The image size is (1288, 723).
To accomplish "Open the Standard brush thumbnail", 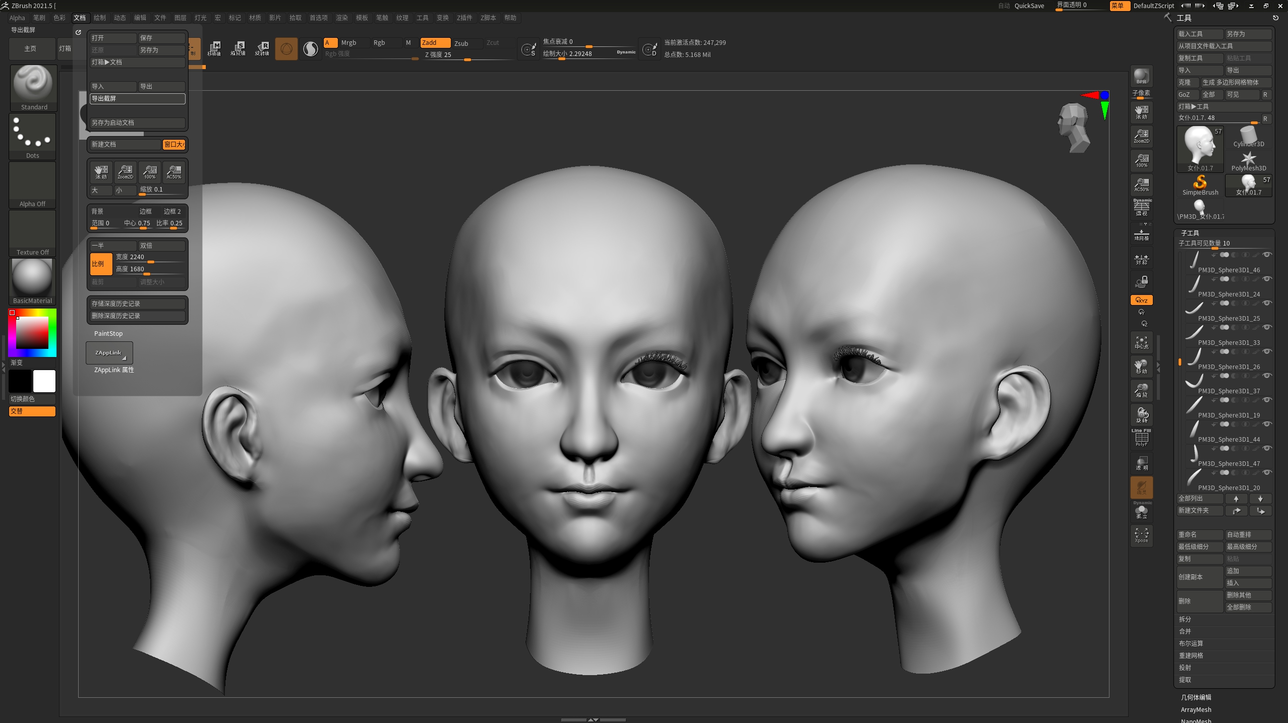I will [x=34, y=88].
